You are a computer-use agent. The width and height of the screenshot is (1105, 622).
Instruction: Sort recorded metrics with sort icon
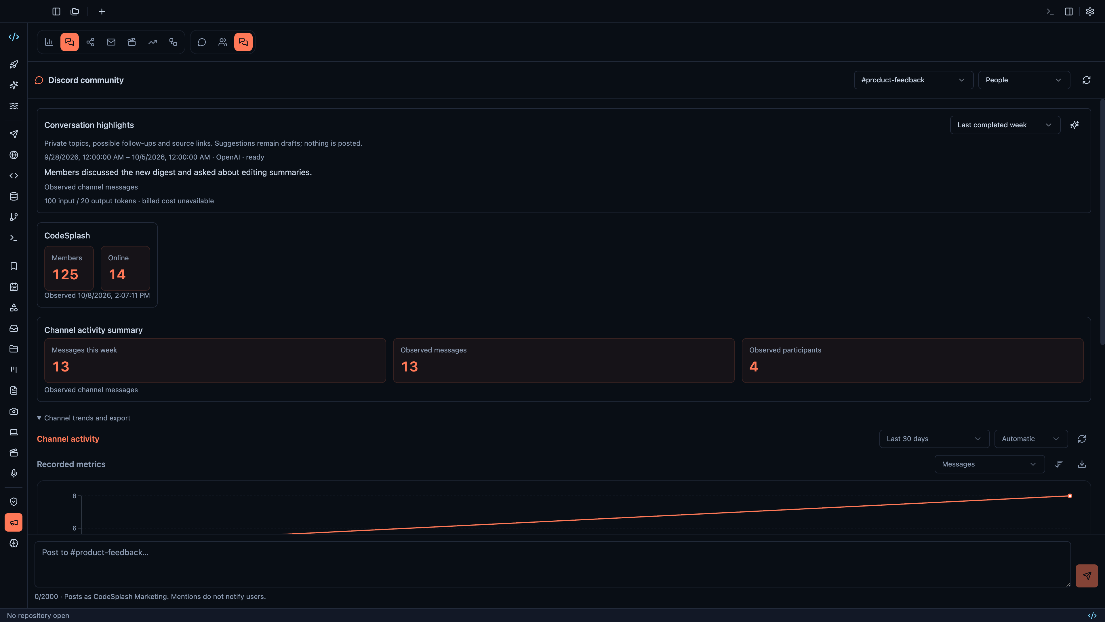[1059, 464]
